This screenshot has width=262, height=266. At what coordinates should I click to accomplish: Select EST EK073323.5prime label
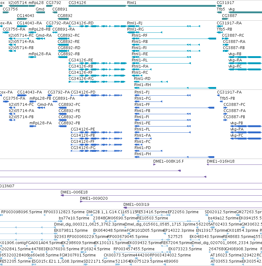point(185,249)
